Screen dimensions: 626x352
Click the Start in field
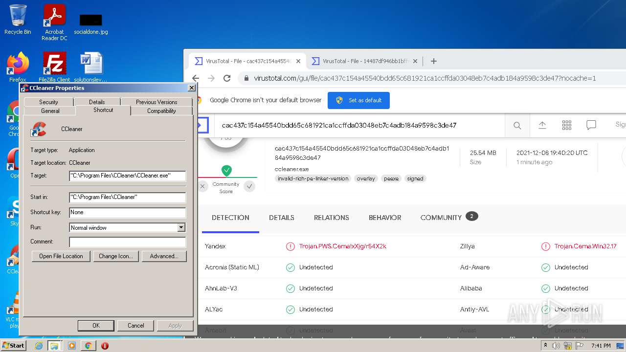click(x=128, y=198)
